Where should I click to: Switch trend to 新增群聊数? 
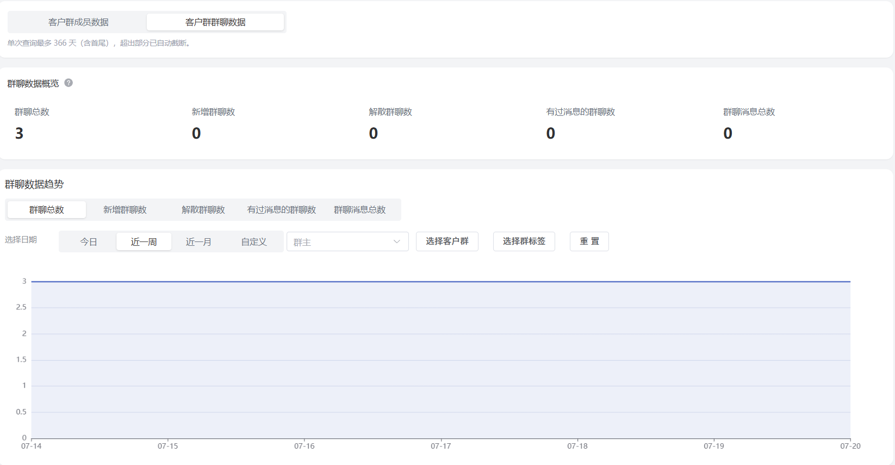125,210
